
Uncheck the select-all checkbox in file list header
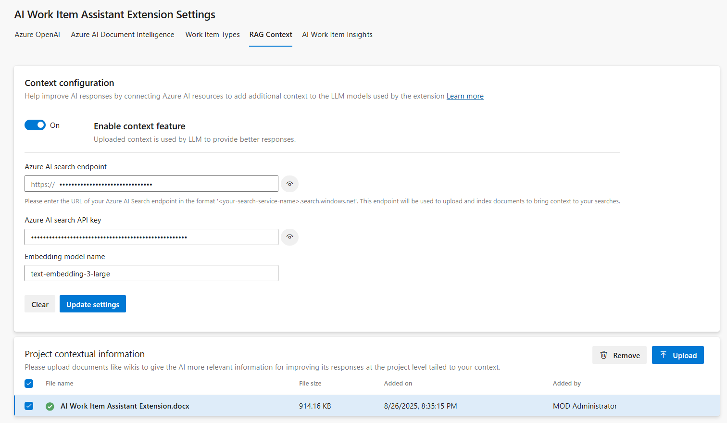click(x=29, y=383)
